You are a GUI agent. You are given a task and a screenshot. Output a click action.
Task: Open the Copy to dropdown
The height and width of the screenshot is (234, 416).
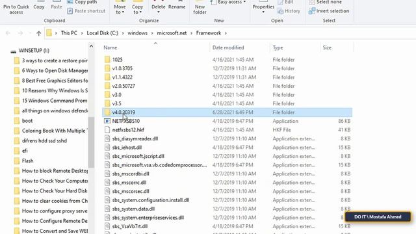pos(137,12)
